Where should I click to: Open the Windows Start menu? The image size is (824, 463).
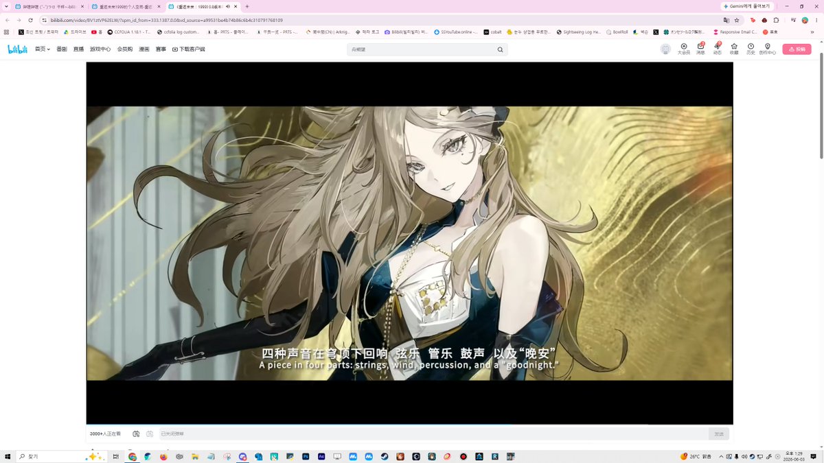click(x=8, y=456)
